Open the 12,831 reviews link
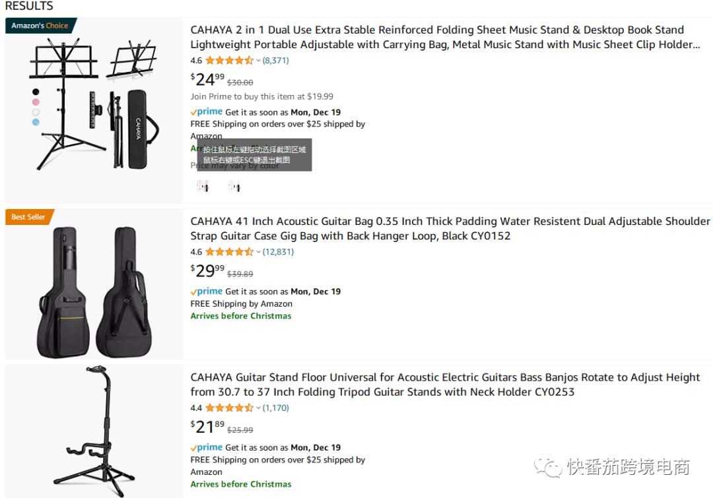Viewport: 713px width, 498px height. [x=279, y=252]
